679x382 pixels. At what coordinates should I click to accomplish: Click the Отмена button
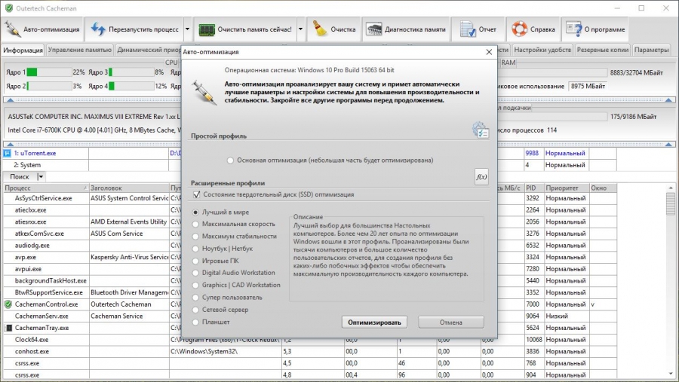(451, 322)
